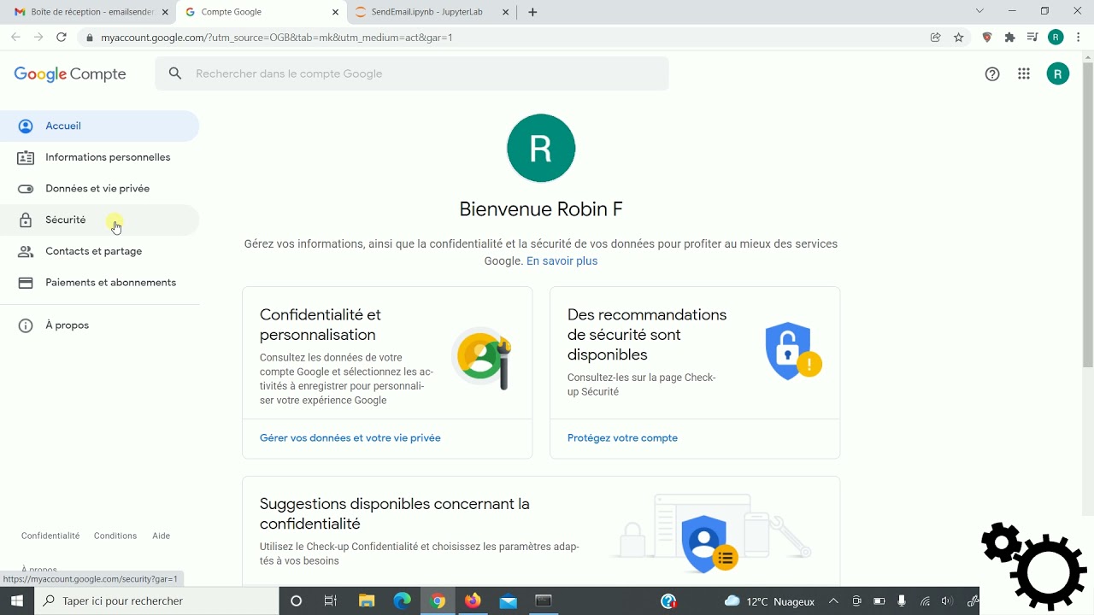Go back to the previous page
Image resolution: width=1094 pixels, height=615 pixels.
click(15, 38)
